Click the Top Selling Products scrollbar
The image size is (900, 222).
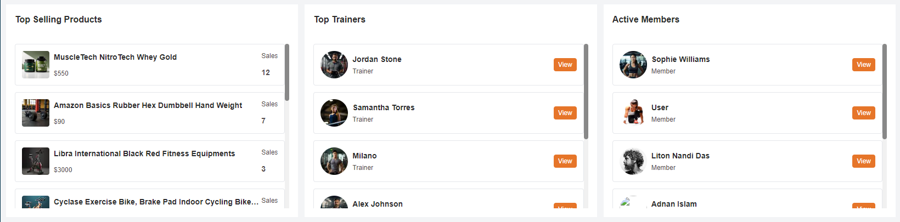tap(287, 72)
